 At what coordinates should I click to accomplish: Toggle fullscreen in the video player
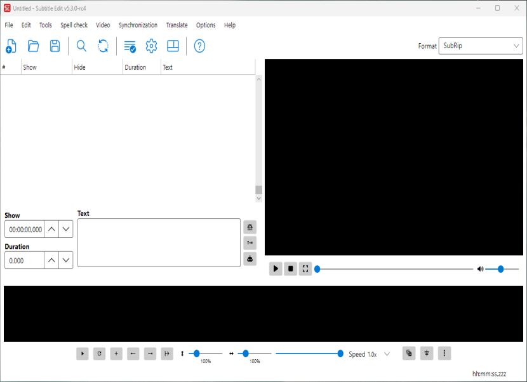coord(305,269)
